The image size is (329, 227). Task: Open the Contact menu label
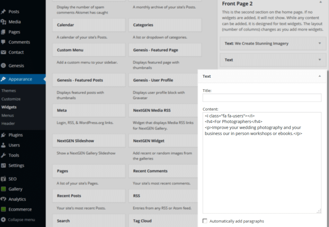[16, 52]
